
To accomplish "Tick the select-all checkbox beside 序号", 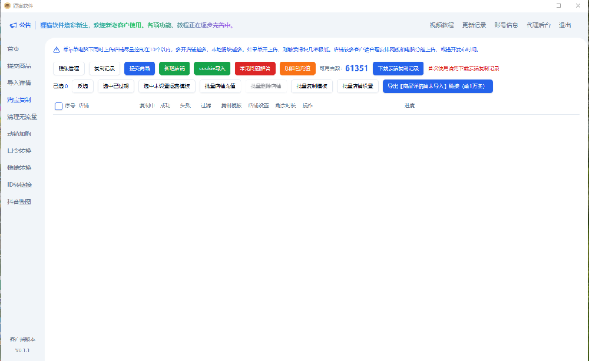I will (58, 106).
